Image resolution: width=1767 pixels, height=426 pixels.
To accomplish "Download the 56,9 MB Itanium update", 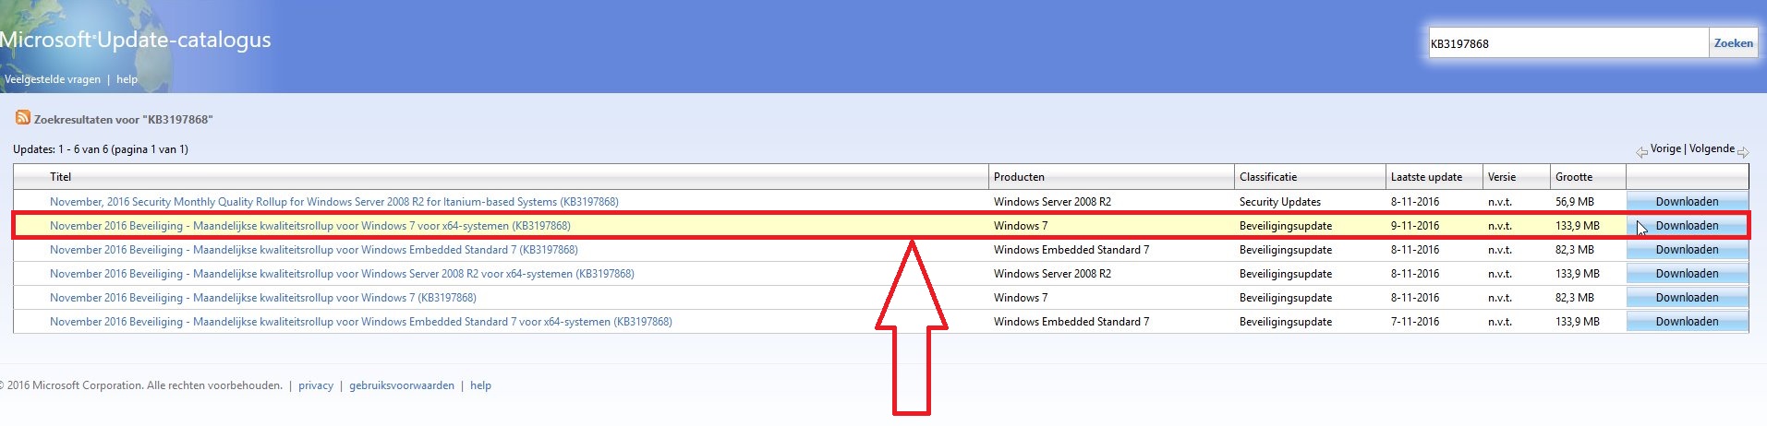I will 1687,202.
